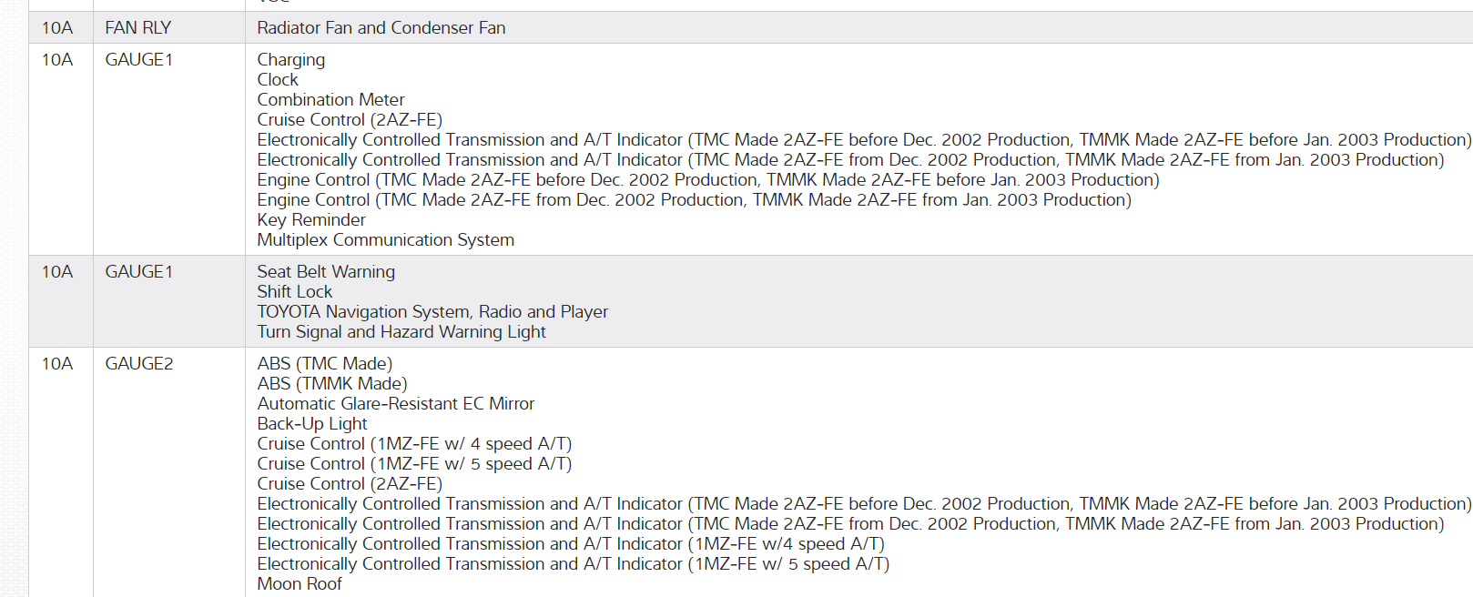The height and width of the screenshot is (597, 1473).
Task: Click Cruise Control 1MZ-FE w/ 5 speed A/T
Action: click(x=414, y=464)
